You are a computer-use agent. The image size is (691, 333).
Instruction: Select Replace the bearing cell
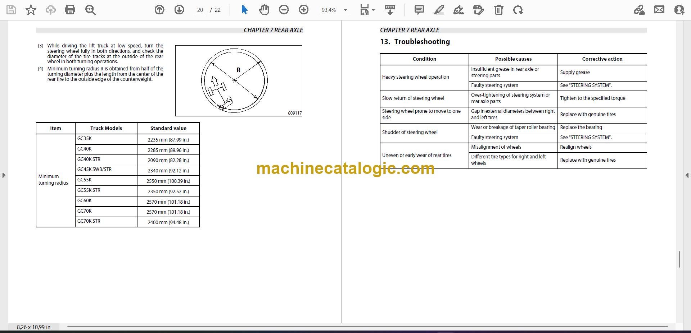pyautogui.click(x=602, y=128)
